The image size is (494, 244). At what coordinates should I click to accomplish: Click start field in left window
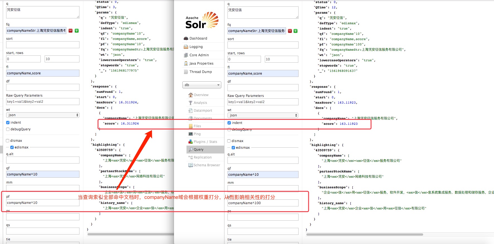[x=23, y=59]
